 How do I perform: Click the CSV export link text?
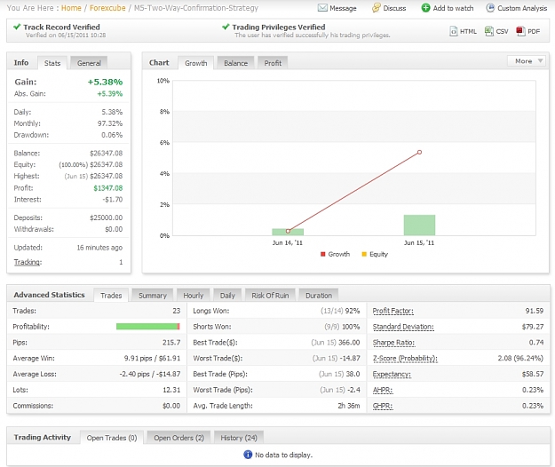502,31
